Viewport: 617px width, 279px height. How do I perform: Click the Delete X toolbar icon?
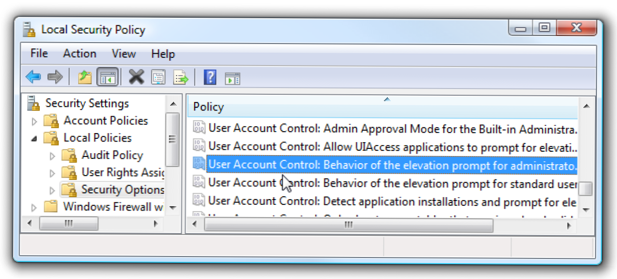click(136, 77)
